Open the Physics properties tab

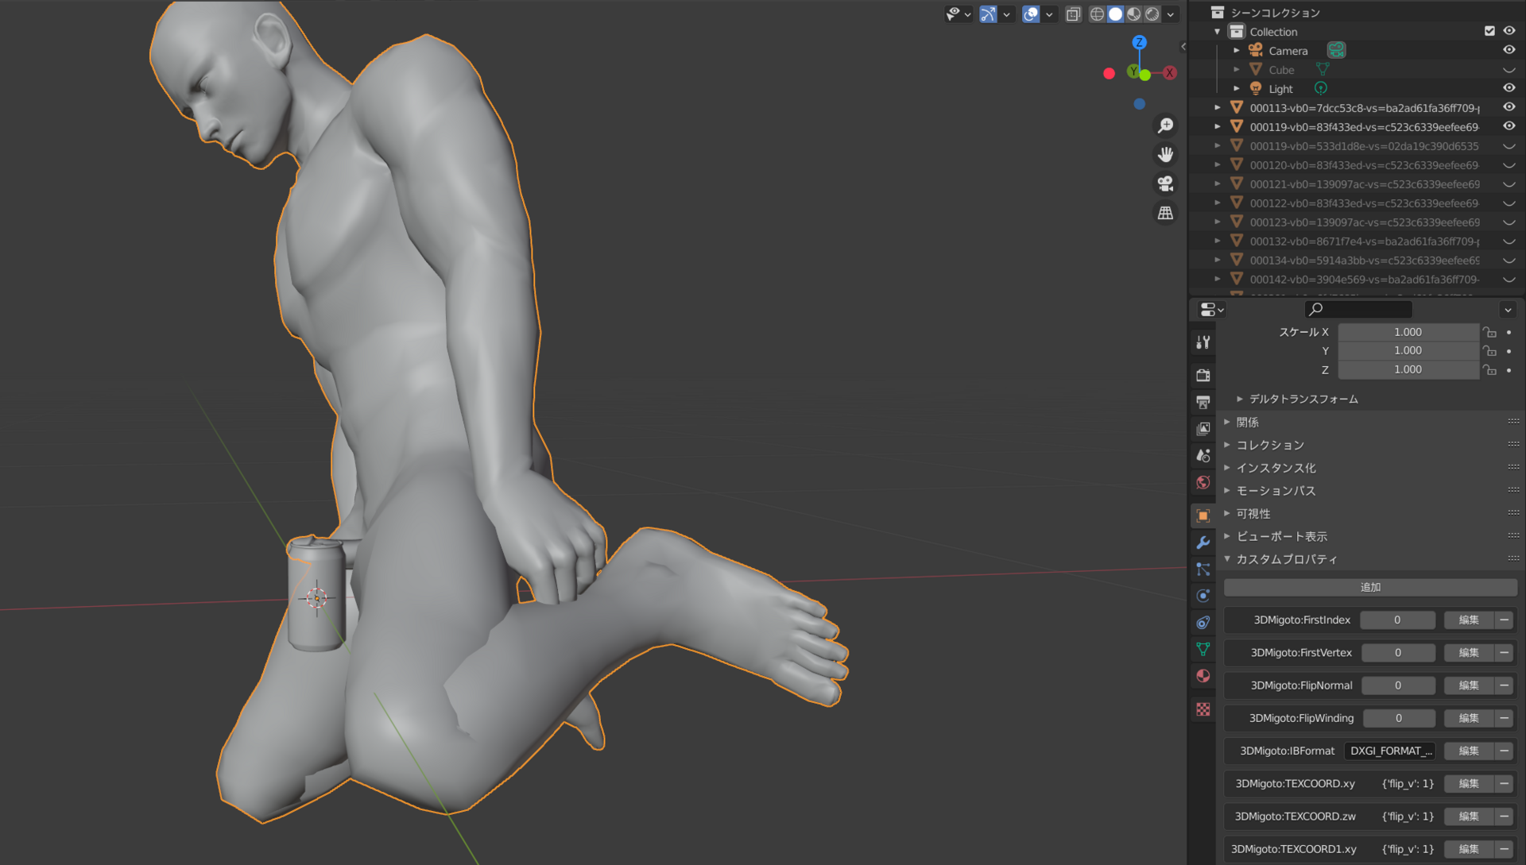[1203, 596]
